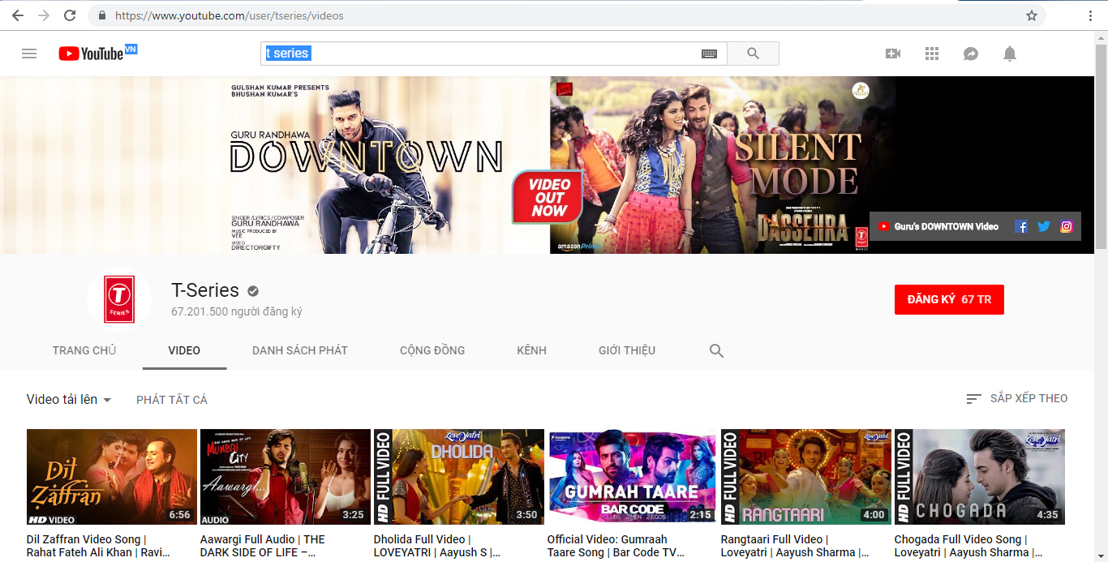This screenshot has height=562, width=1108.
Task: Select the VIDEO tab
Action: [x=184, y=350]
